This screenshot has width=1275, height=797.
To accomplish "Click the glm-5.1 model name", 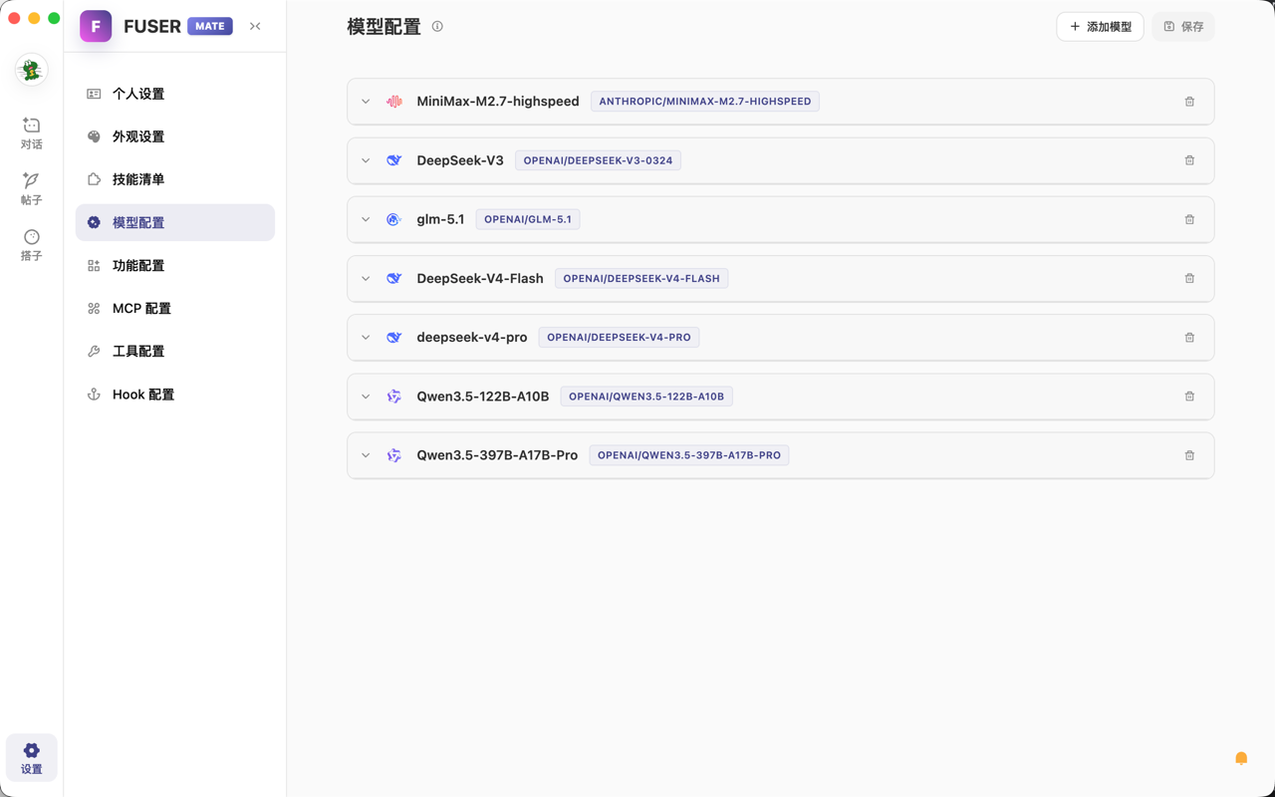I will (440, 219).
